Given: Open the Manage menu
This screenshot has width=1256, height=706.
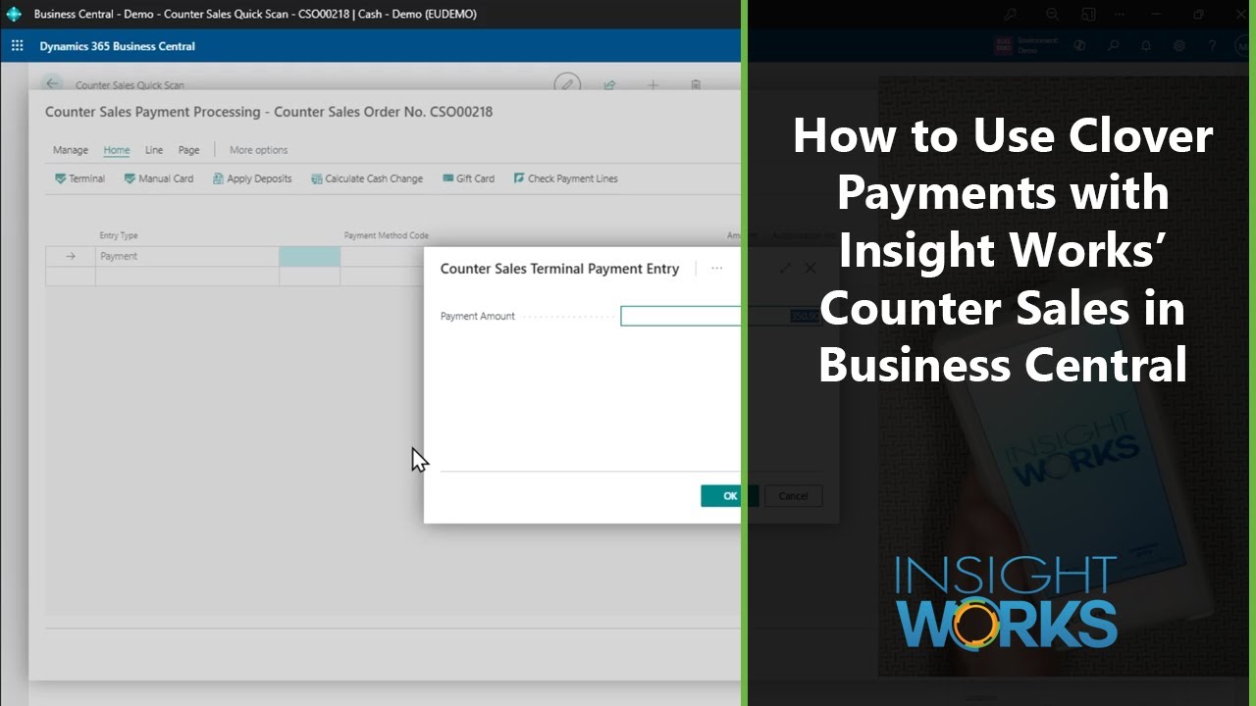Looking at the screenshot, I should point(71,150).
